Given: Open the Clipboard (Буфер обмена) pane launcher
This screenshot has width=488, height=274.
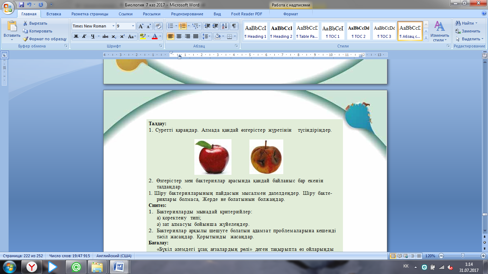Looking at the screenshot, I should coord(66,46).
